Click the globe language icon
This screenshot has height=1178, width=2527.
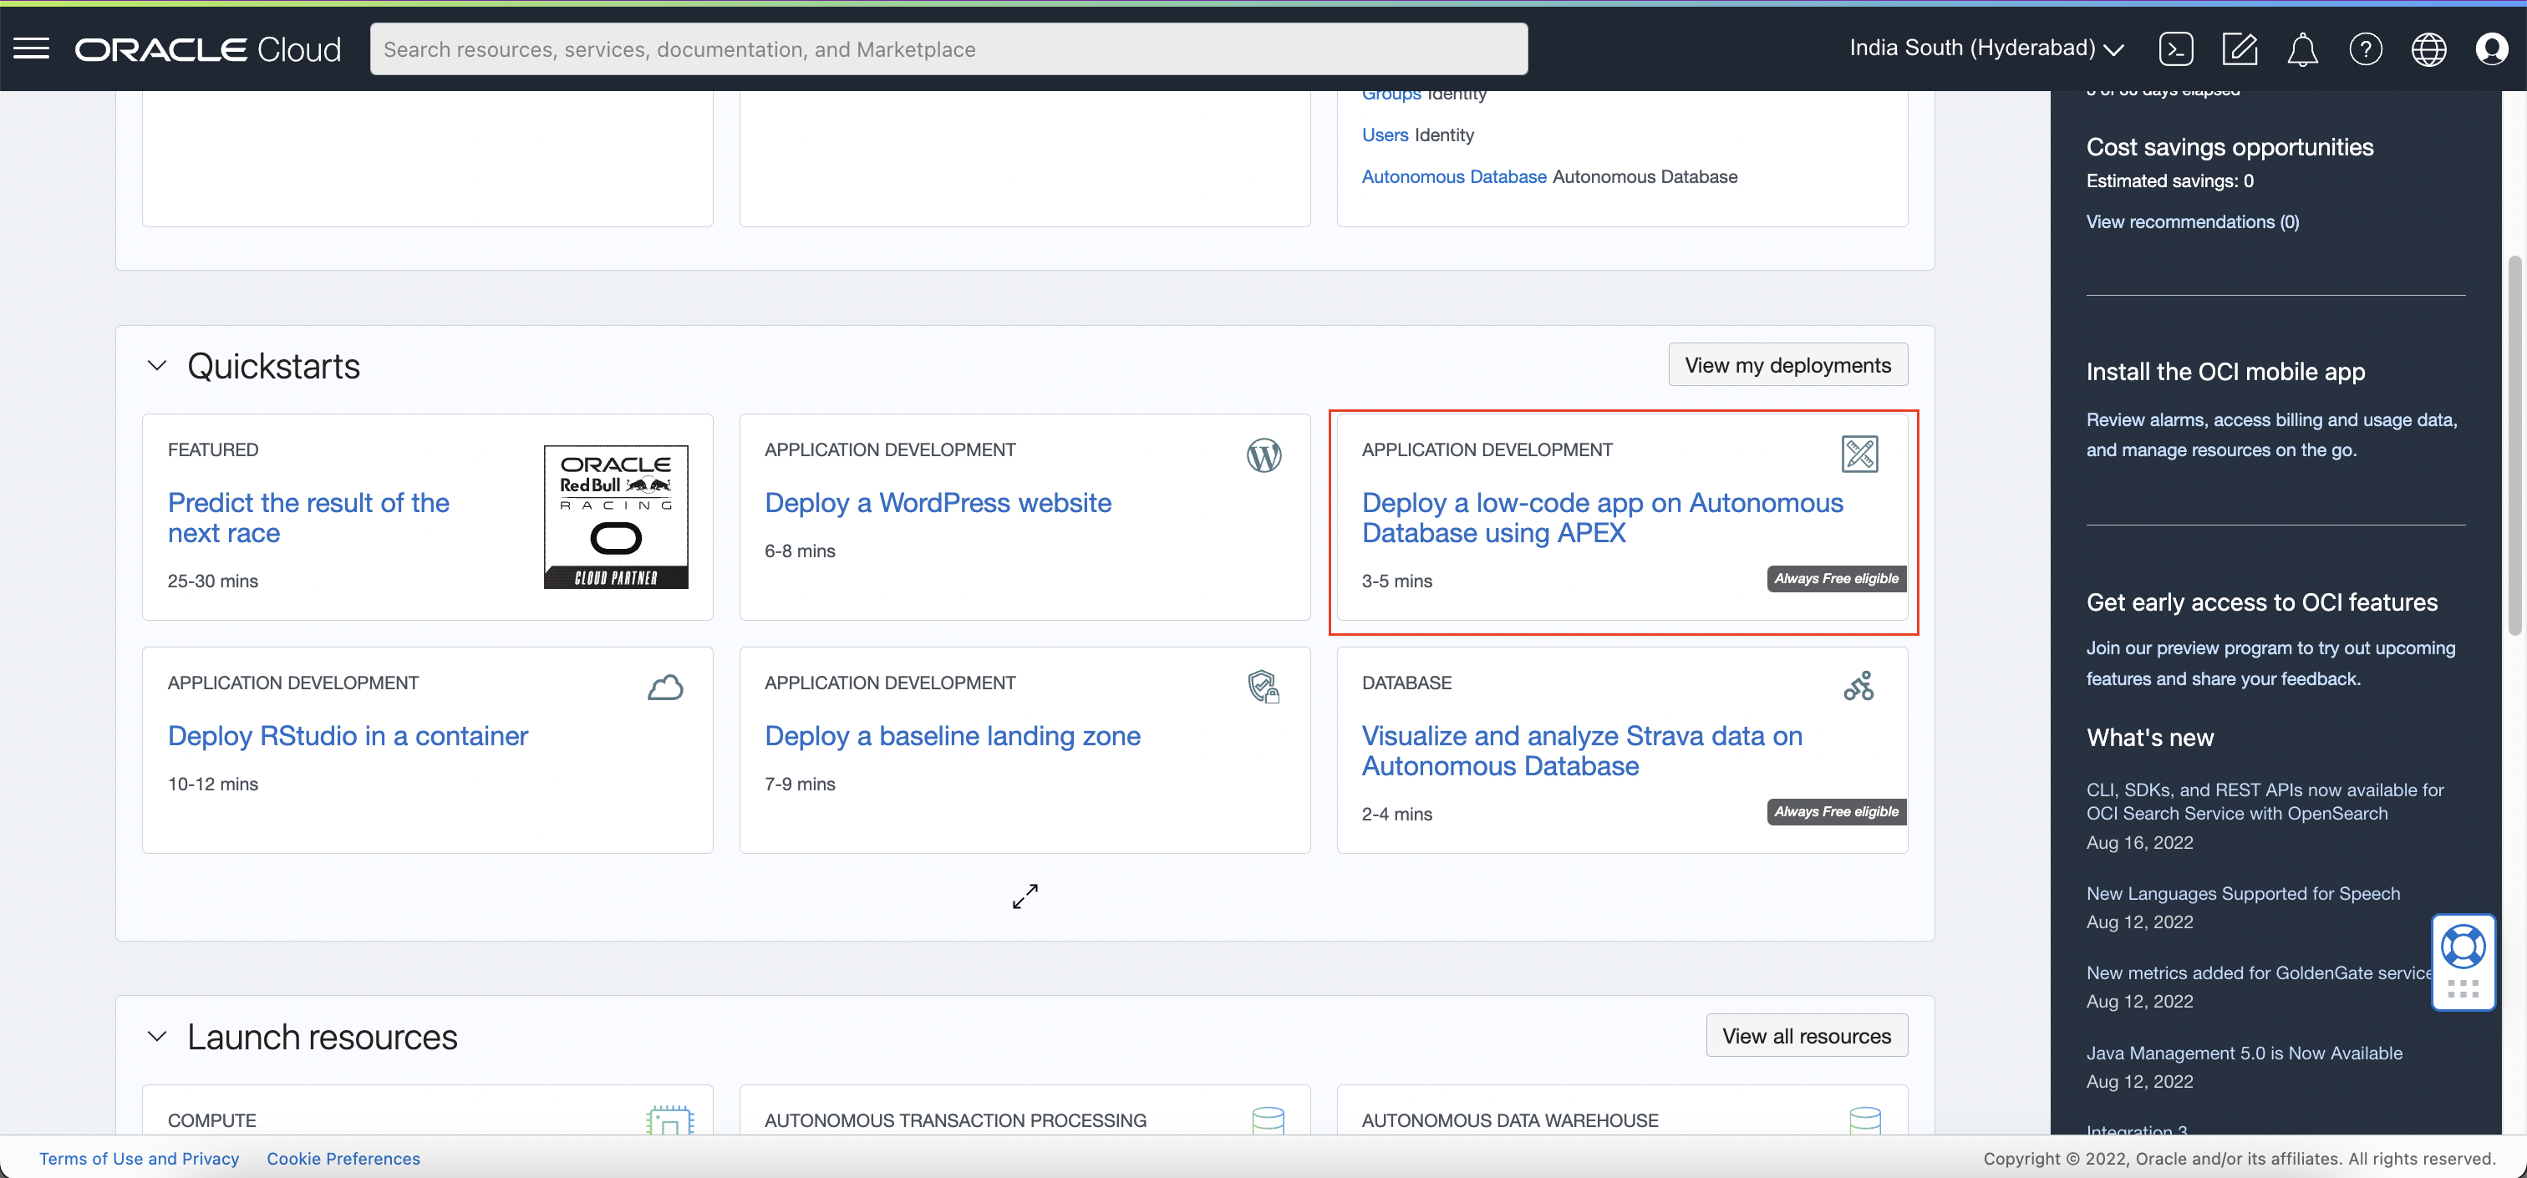(x=2429, y=49)
